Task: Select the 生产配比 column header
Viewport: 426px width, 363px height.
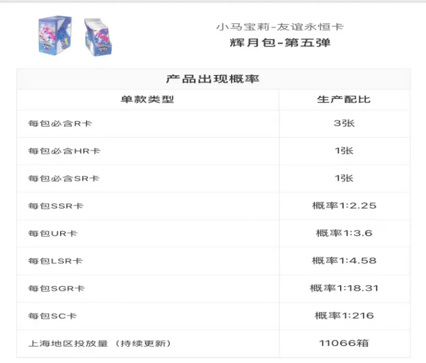Action: click(344, 99)
